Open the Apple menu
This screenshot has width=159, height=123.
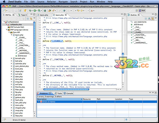point(4,2)
